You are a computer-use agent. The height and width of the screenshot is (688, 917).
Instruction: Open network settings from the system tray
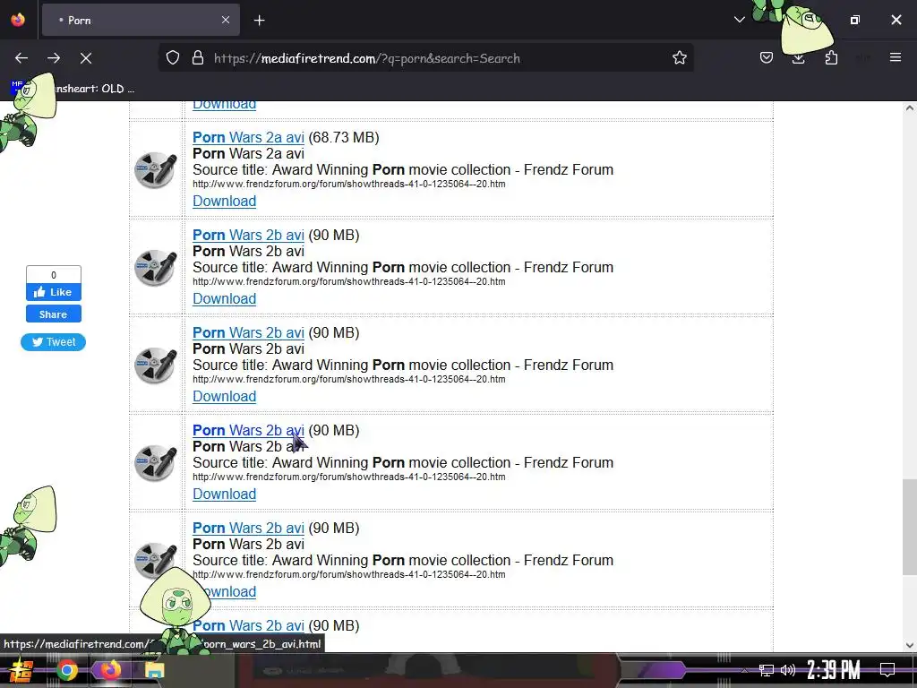[767, 670]
